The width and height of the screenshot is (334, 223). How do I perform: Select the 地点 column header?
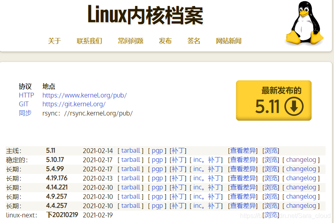point(49,86)
